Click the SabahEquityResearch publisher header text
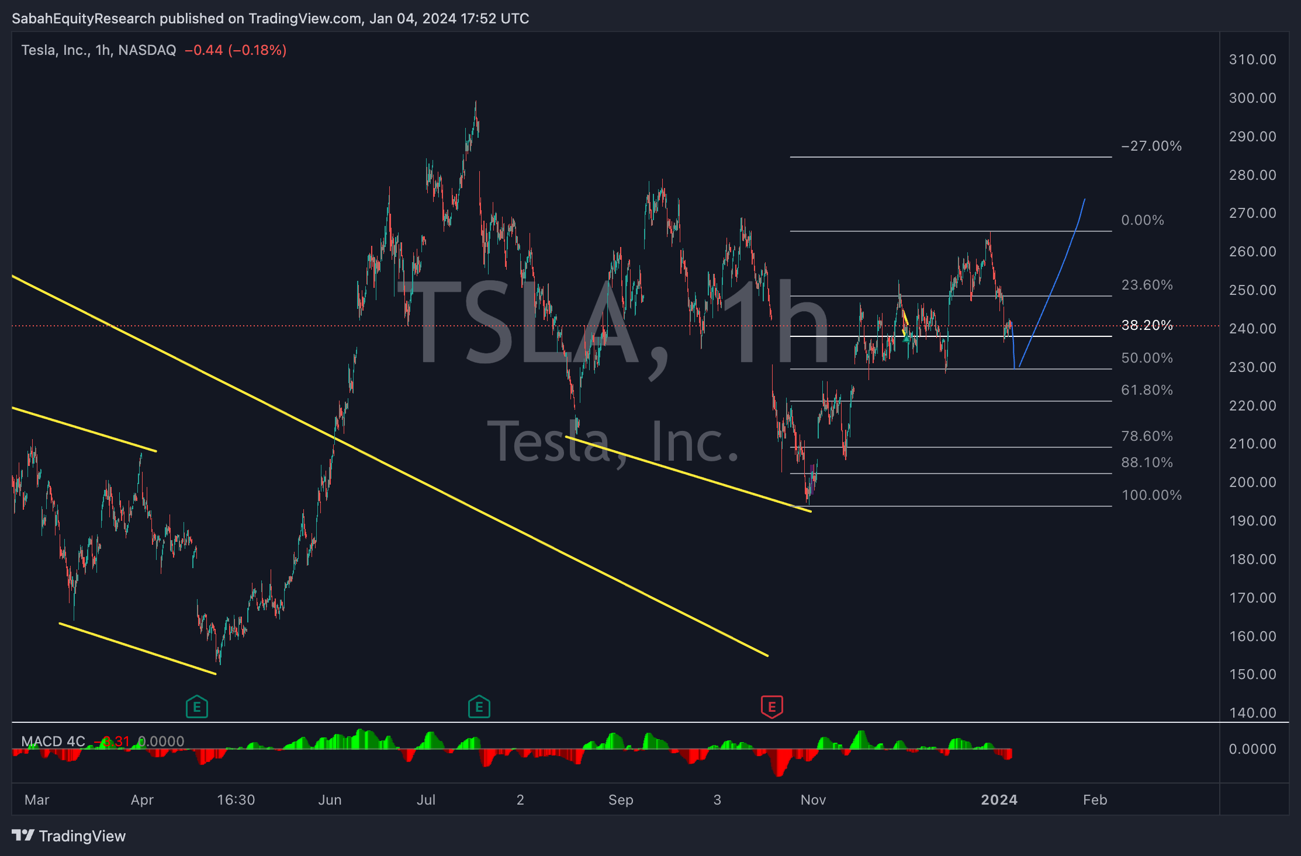 click(270, 19)
